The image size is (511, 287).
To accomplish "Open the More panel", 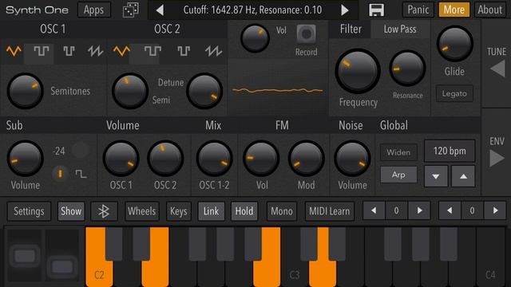I will tap(454, 10).
